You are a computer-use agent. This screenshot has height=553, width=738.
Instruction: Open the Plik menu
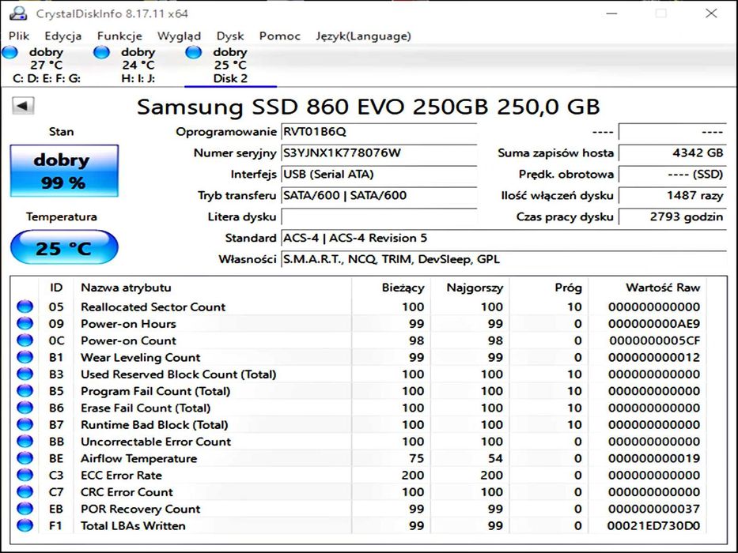tap(19, 36)
